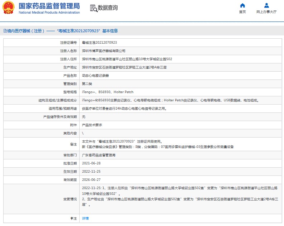The height and width of the screenshot is (226, 284).
Task: Select registration number 粤械注准20212070923 value
Action: tap(99, 43)
